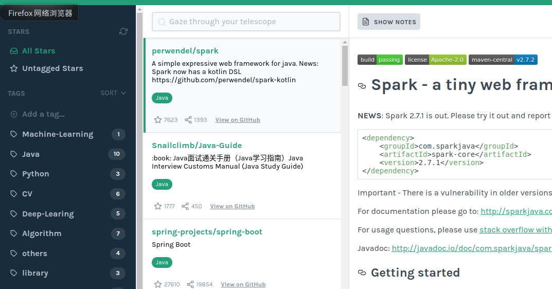Open the Snailclimb/Java-Guide repository
Screen dimensions: 552x289
(197, 146)
